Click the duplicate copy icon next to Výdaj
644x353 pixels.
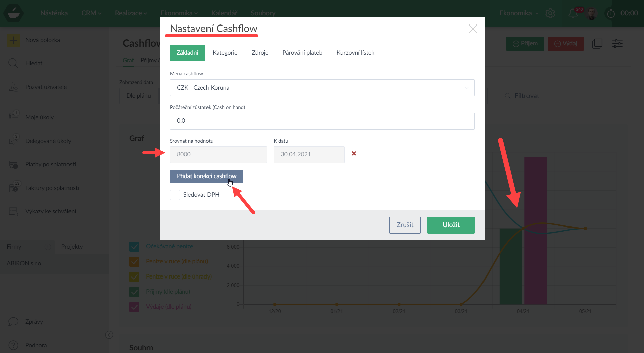point(597,44)
